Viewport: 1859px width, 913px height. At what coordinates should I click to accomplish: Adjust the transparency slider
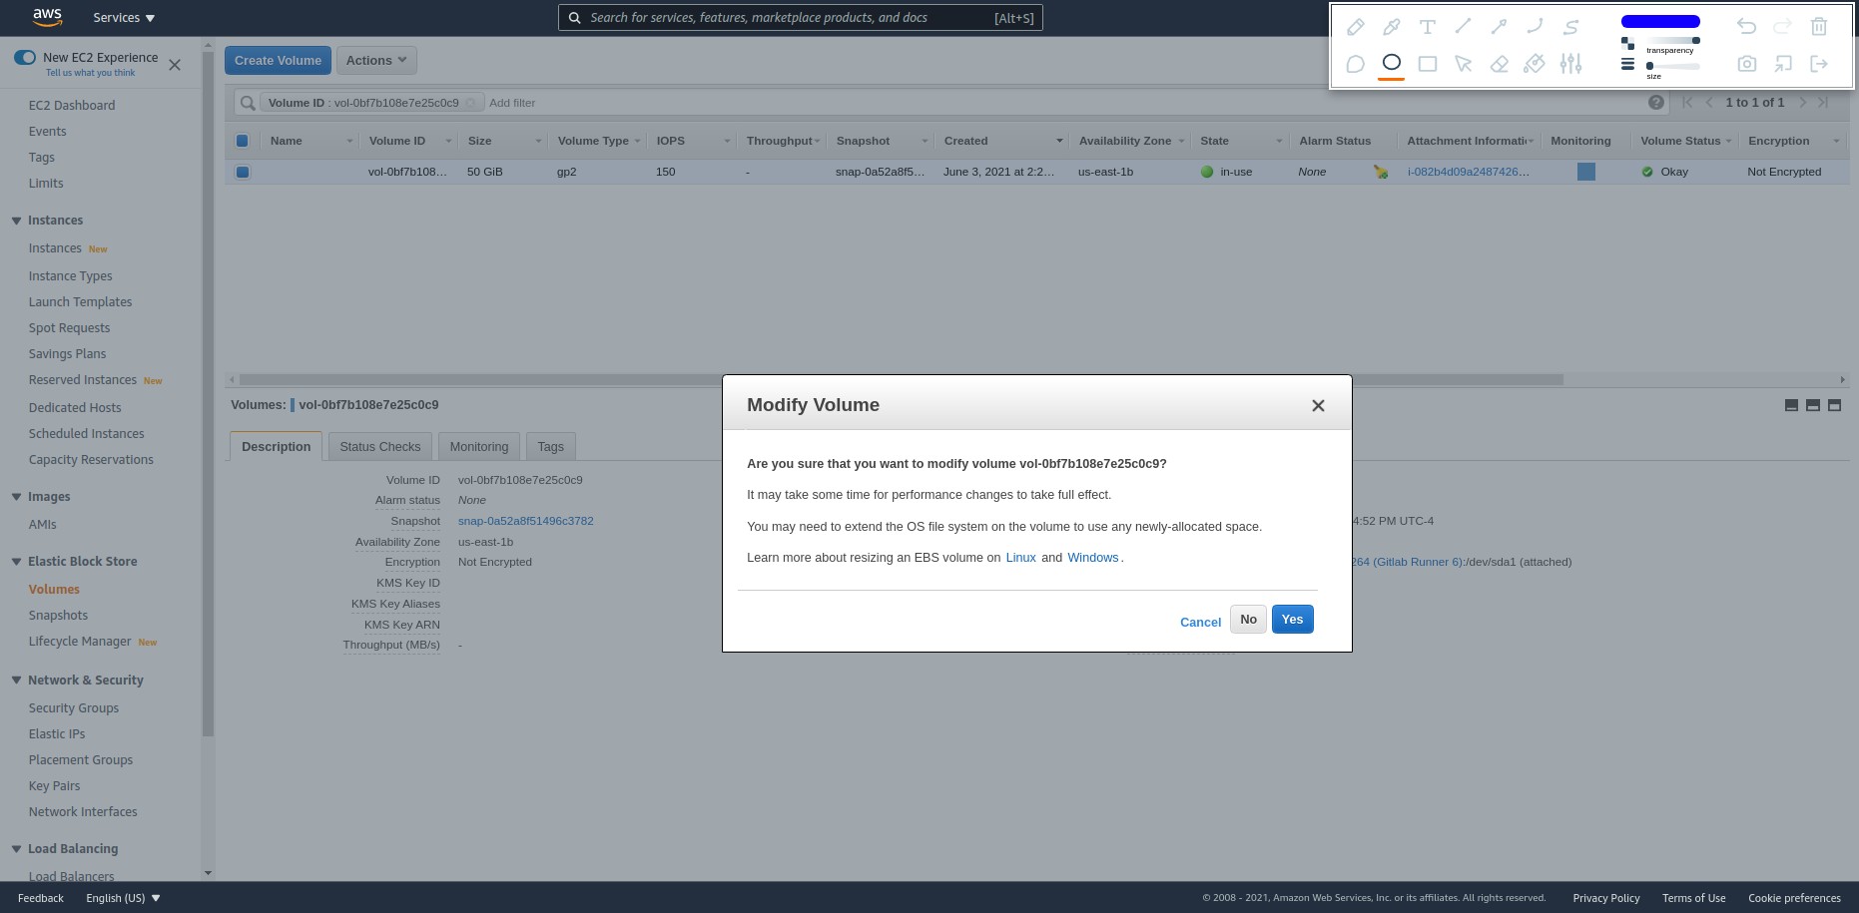pos(1671,40)
